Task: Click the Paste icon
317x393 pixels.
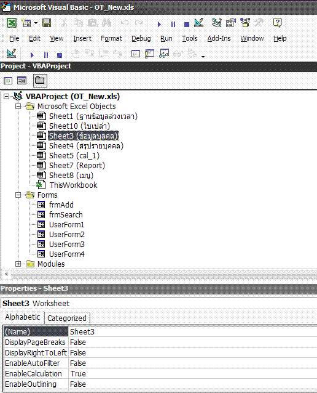Action: 93,23
